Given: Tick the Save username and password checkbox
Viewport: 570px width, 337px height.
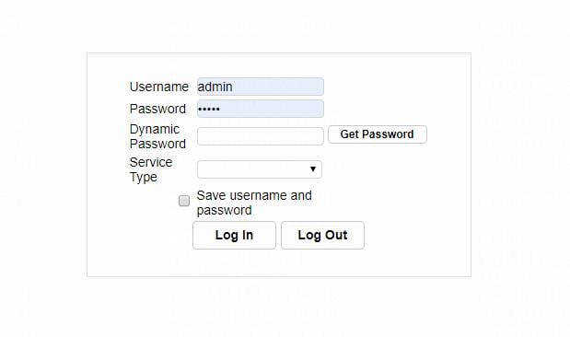Looking at the screenshot, I should pyautogui.click(x=184, y=201).
